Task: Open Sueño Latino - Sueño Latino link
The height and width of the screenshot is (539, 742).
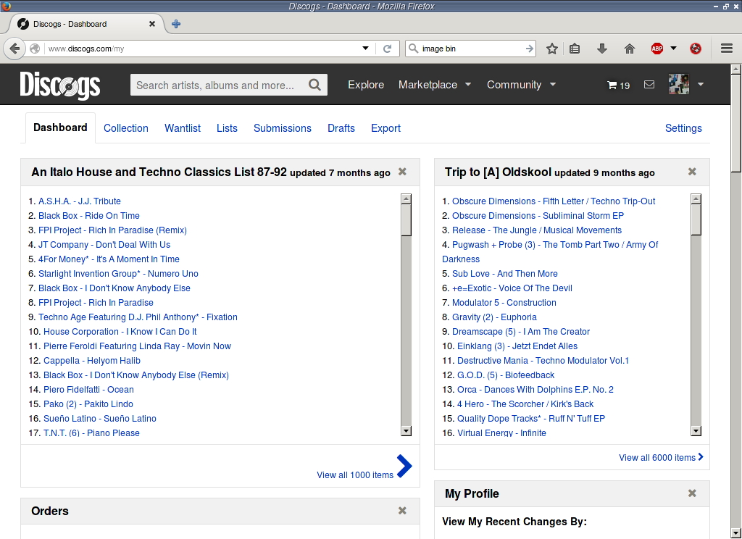Action: [100, 418]
